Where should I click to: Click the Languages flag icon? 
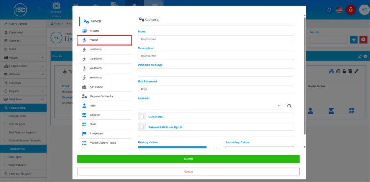tap(84, 134)
